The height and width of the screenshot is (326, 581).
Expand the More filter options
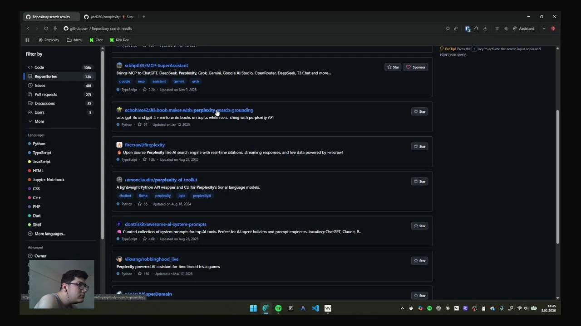(36, 121)
